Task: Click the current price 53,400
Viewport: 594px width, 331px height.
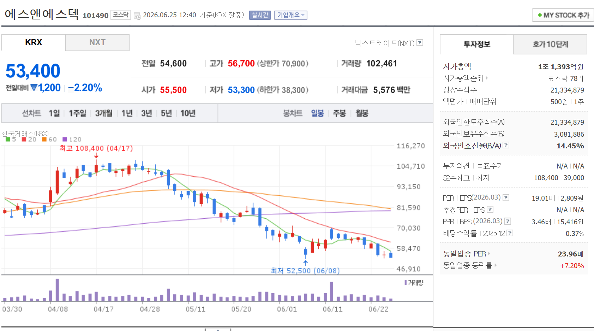Action: pyautogui.click(x=33, y=71)
